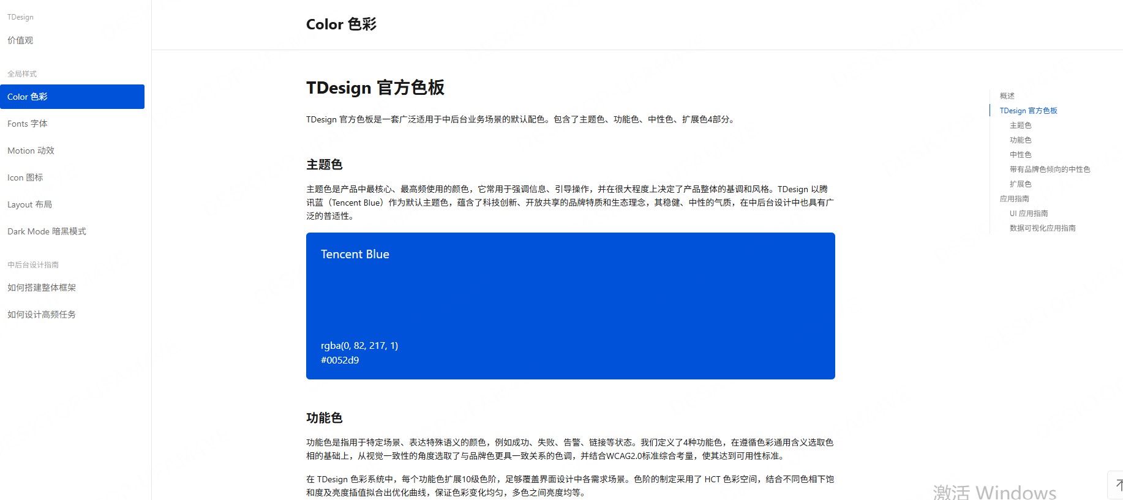
Task: Click the 中后台设计指南 sidebar group label
Action: pyautogui.click(x=33, y=265)
